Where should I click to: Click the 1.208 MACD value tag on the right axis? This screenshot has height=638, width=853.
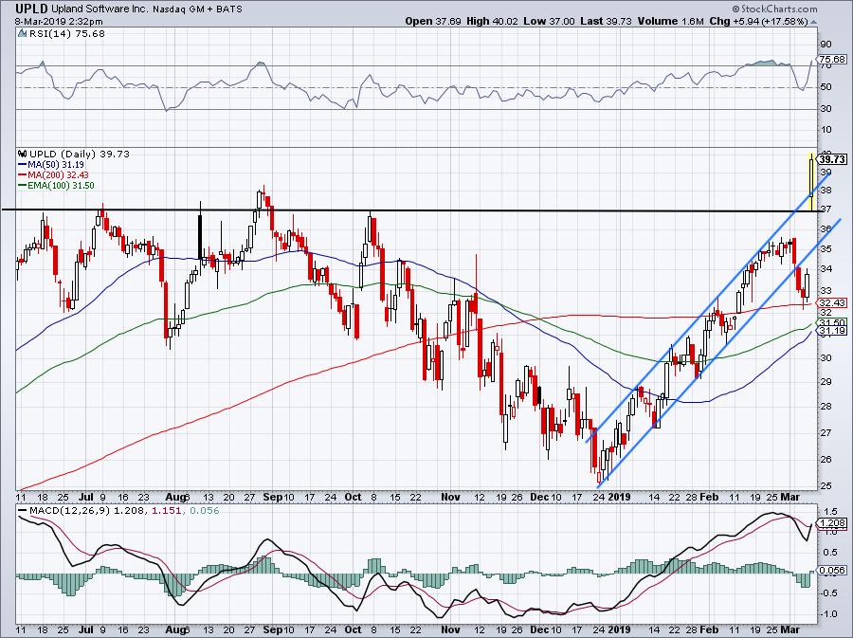(832, 523)
